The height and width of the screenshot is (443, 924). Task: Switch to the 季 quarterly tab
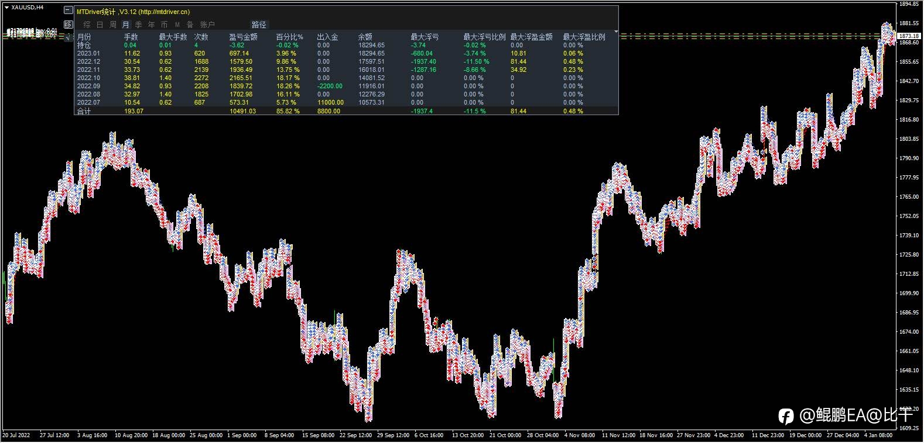tap(138, 25)
